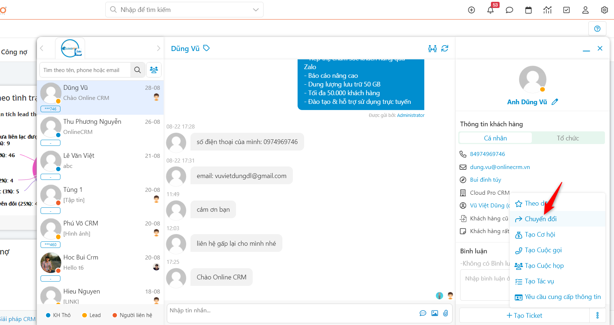Expand the global search dropdown arrow

[x=256, y=10]
